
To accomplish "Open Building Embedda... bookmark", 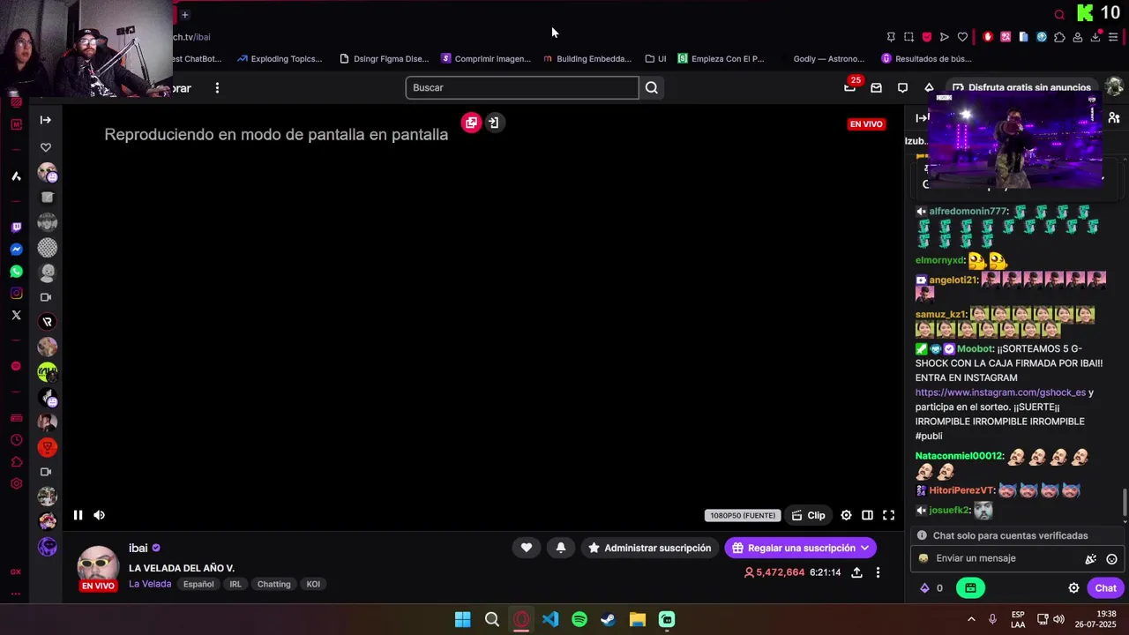I will [x=587, y=59].
